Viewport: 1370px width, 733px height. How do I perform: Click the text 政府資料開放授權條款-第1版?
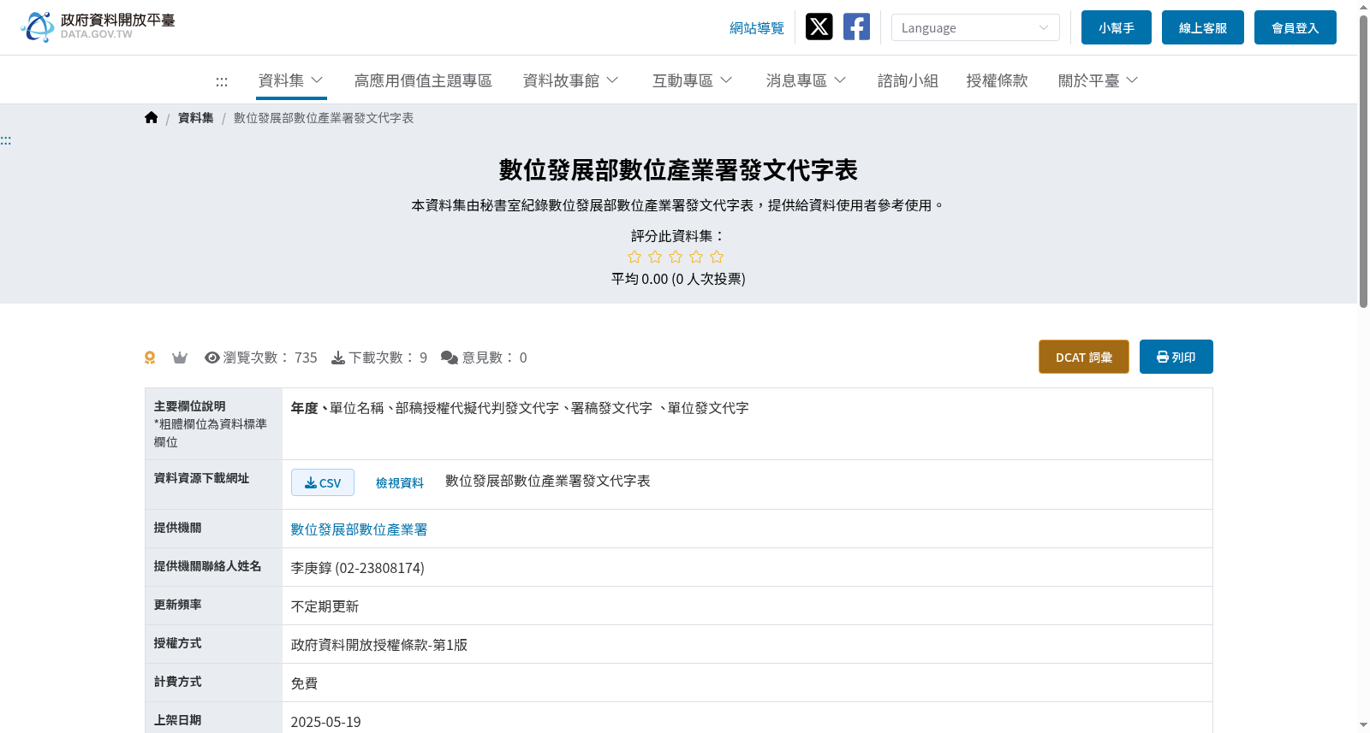coord(379,645)
